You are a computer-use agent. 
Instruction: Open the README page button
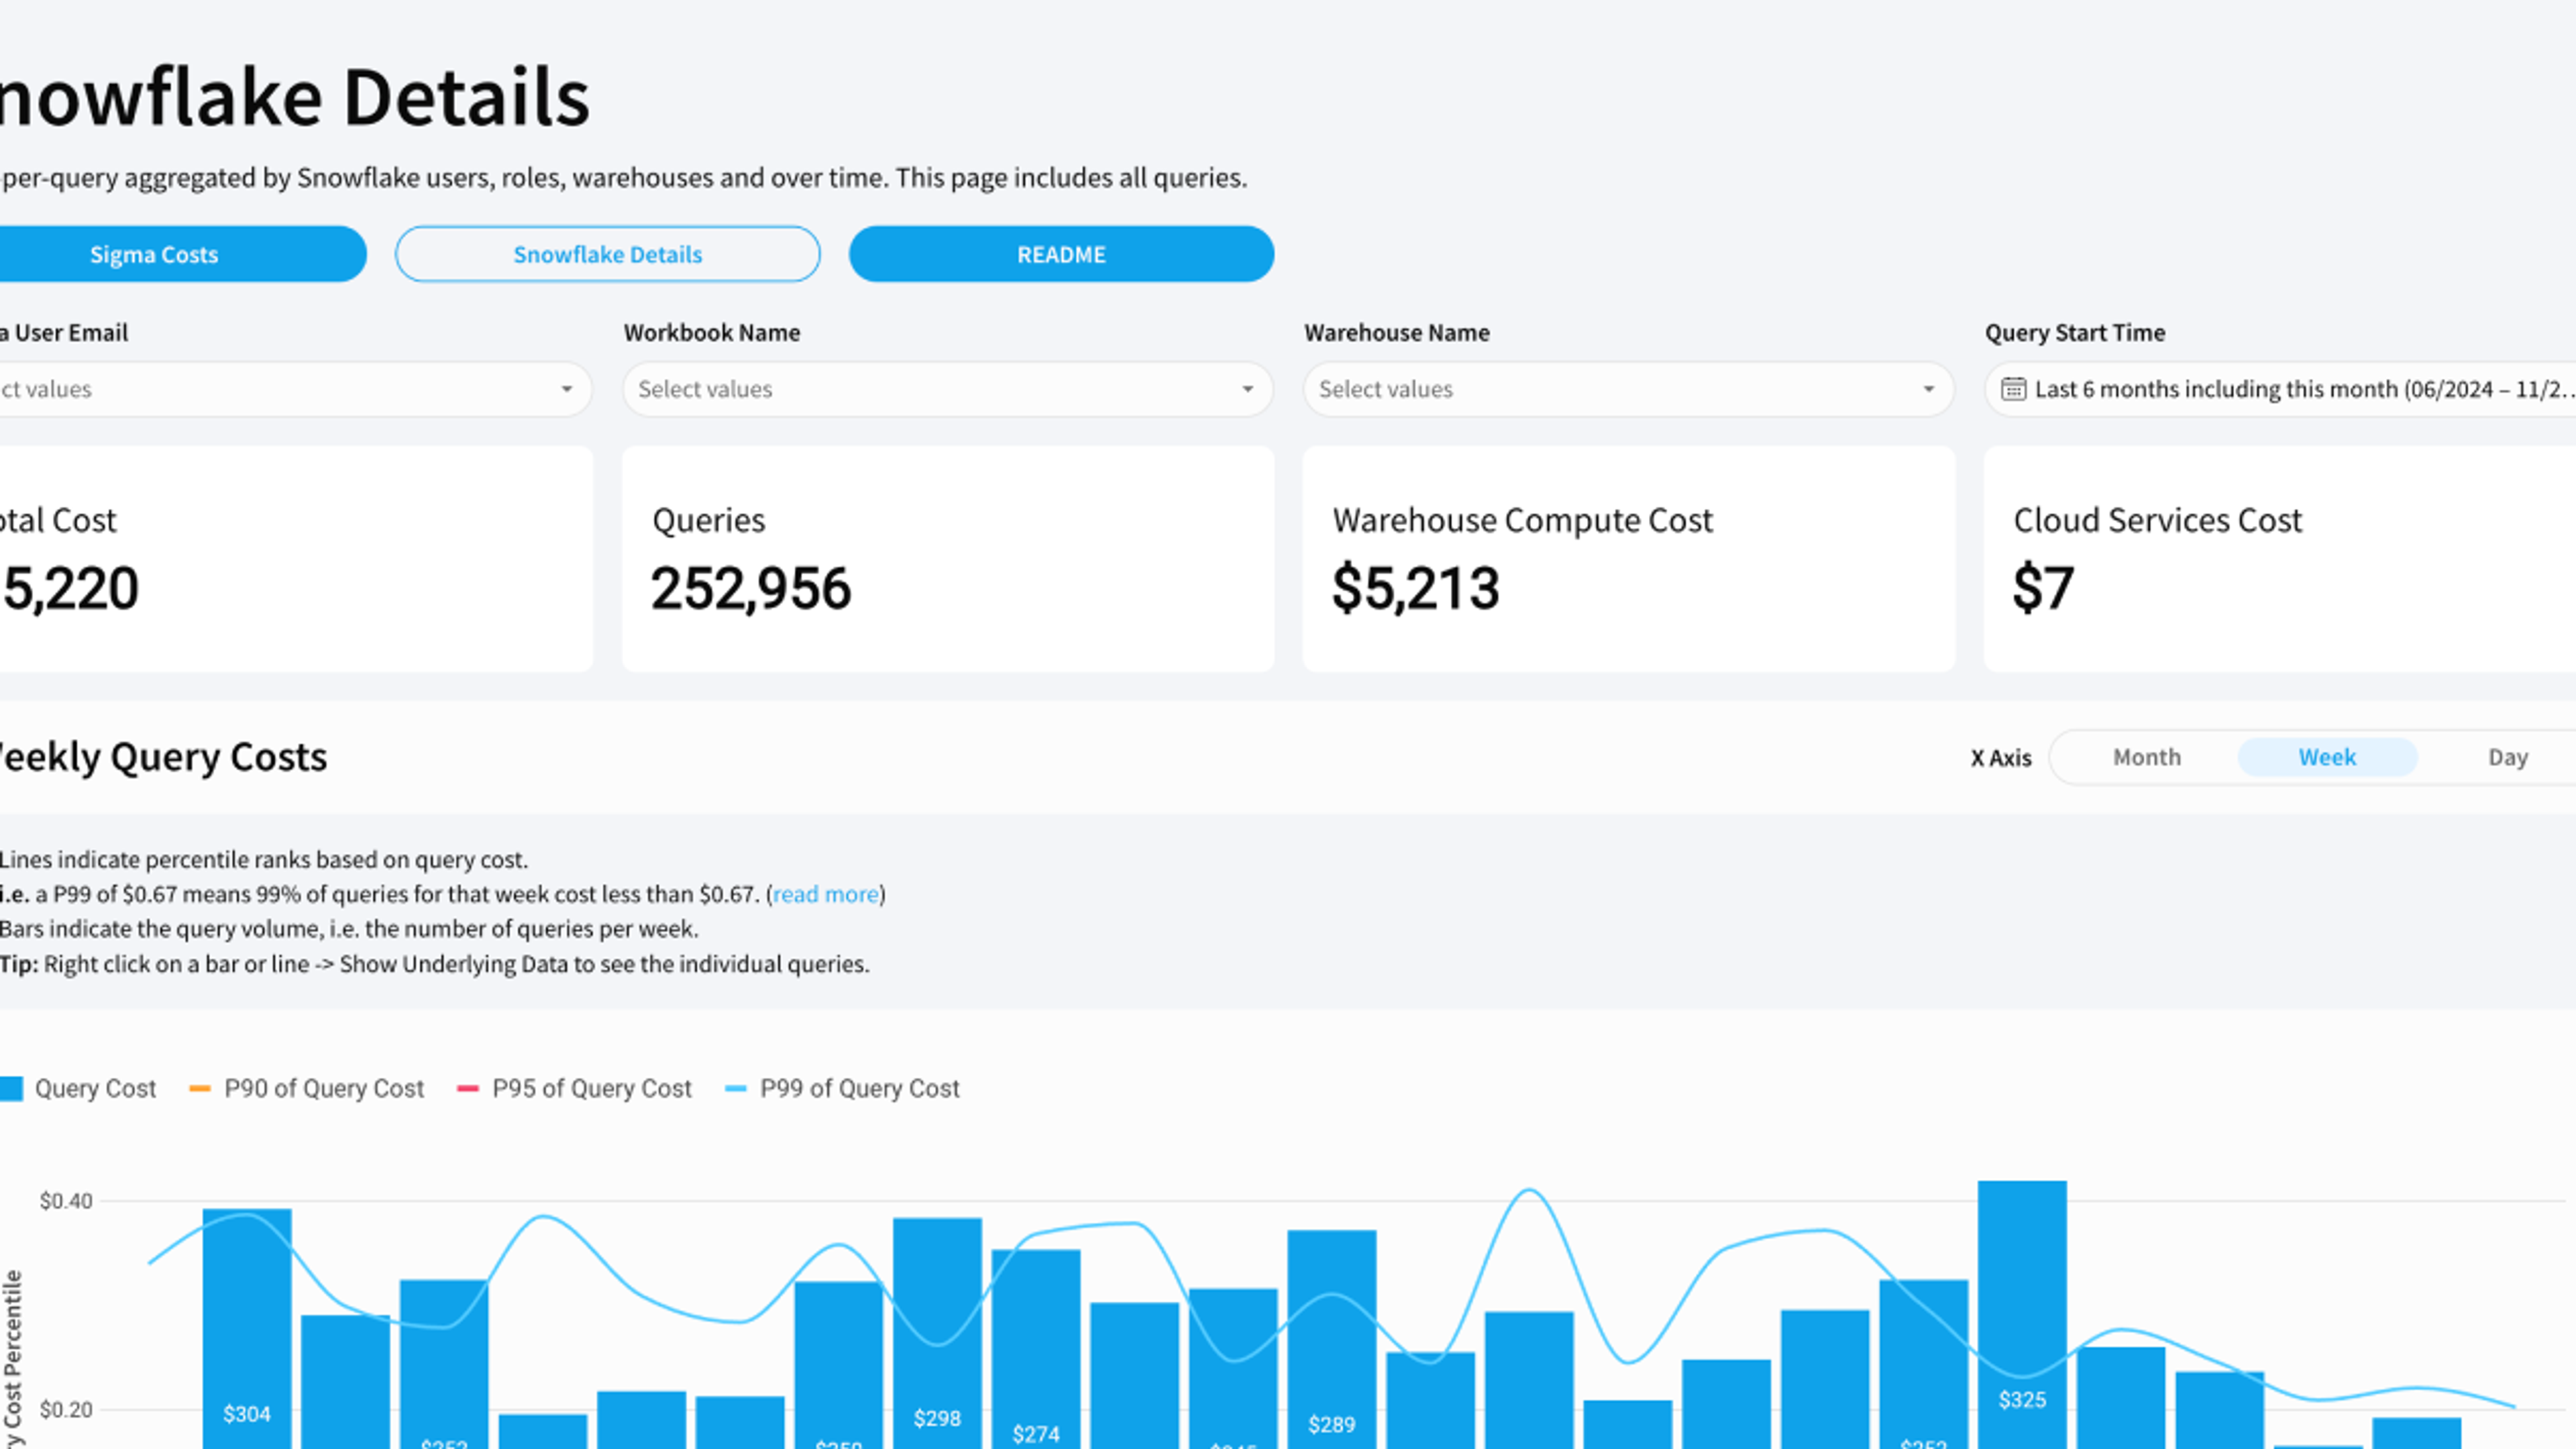(1061, 254)
